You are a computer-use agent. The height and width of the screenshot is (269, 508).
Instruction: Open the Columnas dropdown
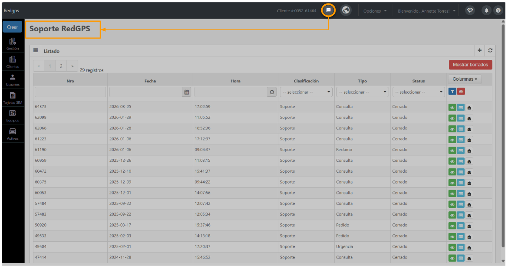[x=465, y=79]
